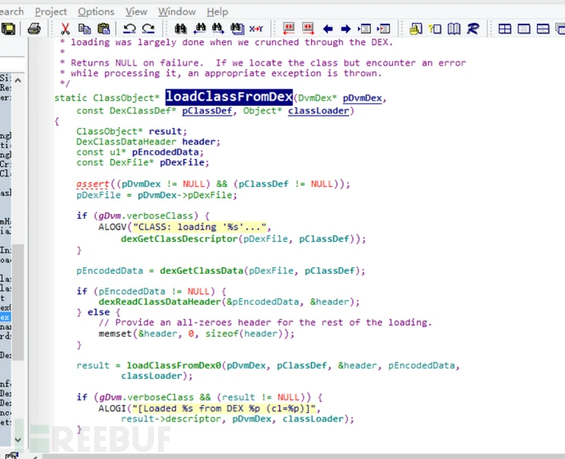
Task: Click the pClassDef parameter link
Action: pyautogui.click(x=207, y=111)
